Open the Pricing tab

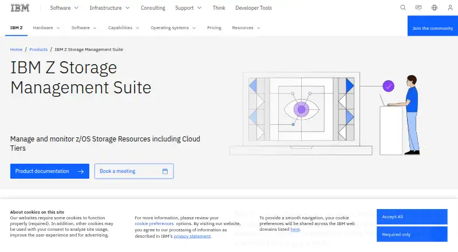pyautogui.click(x=214, y=27)
